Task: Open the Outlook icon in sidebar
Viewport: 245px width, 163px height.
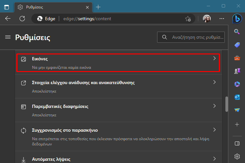Action: [x=237, y=97]
